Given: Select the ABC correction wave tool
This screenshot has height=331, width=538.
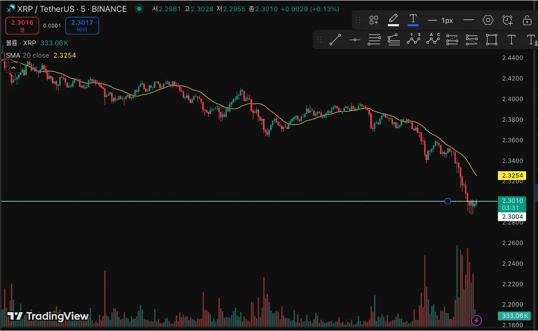Looking at the screenshot, I should point(433,39).
